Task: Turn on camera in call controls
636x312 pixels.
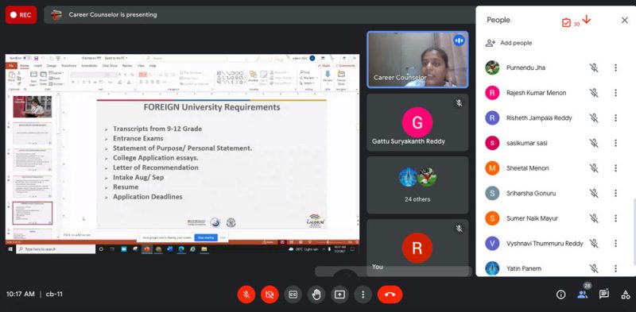Action: 270,295
